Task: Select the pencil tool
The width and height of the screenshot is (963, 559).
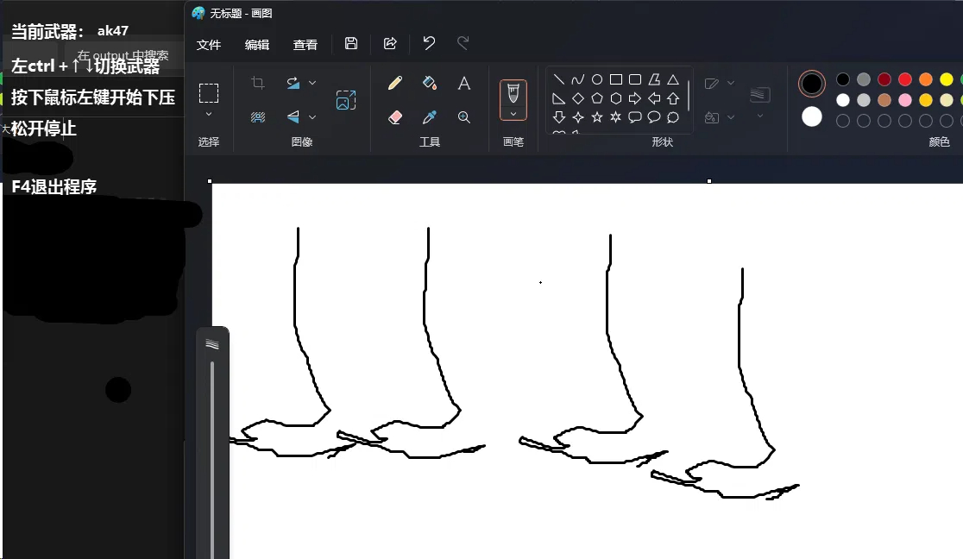Action: [394, 83]
